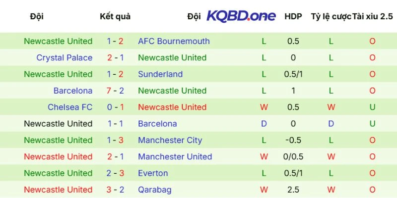Viewport: 397px width, 198px height.
Task: Select the Tài xỉu 2.5 column header
Action: [372, 16]
